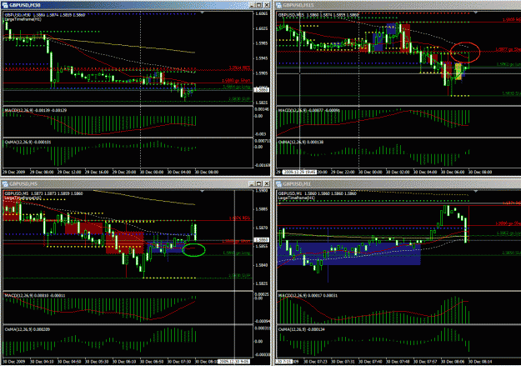This screenshot has width=521, height=366.
Task: Click 1.5885 tick on M5 price axis
Action: [x=262, y=209]
